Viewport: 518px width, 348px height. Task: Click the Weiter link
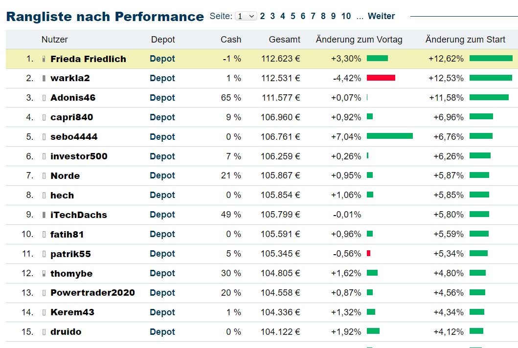pyautogui.click(x=381, y=16)
